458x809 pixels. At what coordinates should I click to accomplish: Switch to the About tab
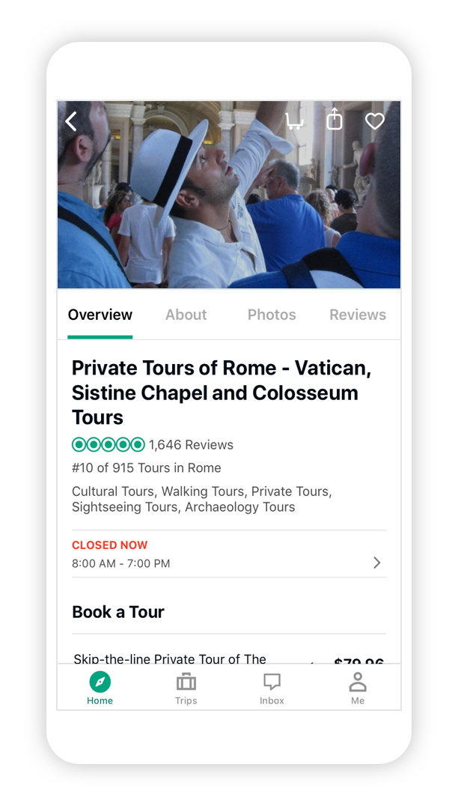(186, 315)
